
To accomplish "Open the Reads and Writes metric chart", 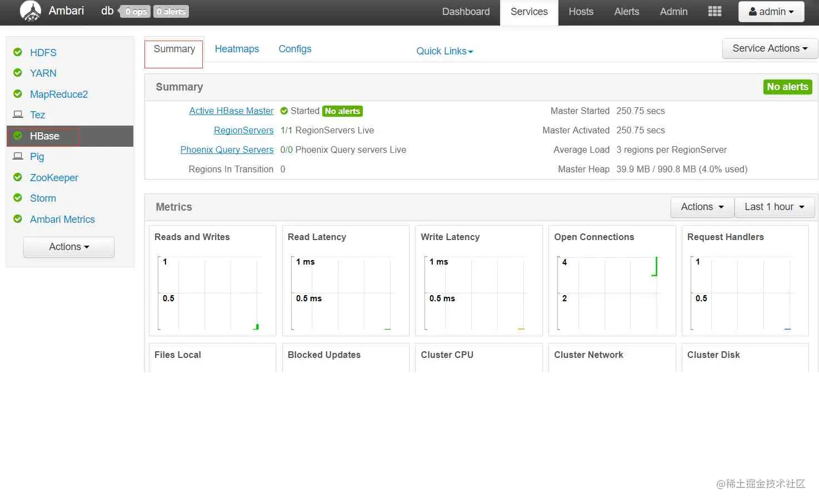I will click(212, 281).
